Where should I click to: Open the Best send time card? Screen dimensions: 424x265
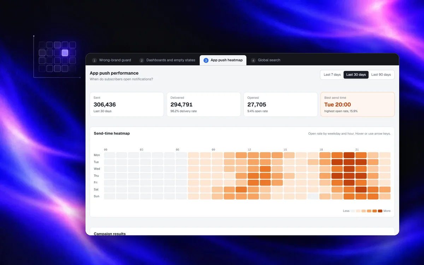pyautogui.click(x=357, y=104)
